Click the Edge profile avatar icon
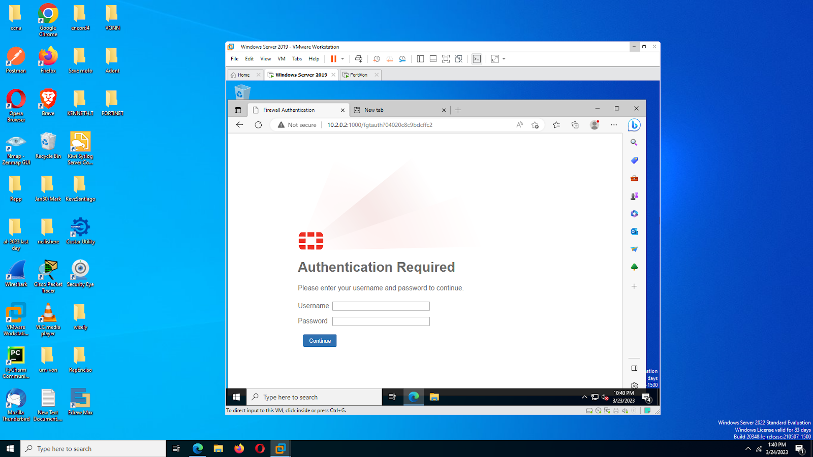Screen dimensions: 813x457 click(x=595, y=125)
